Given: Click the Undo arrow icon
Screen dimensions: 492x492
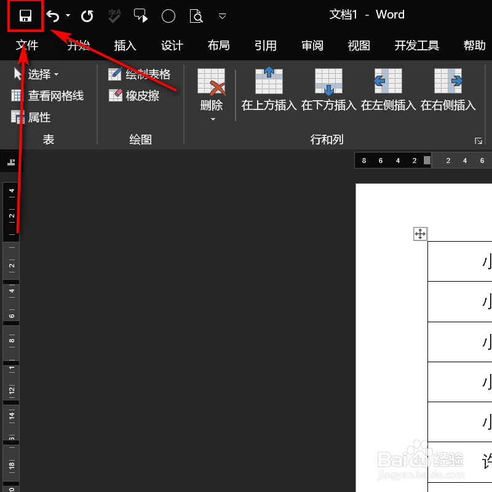Looking at the screenshot, I should [53, 16].
